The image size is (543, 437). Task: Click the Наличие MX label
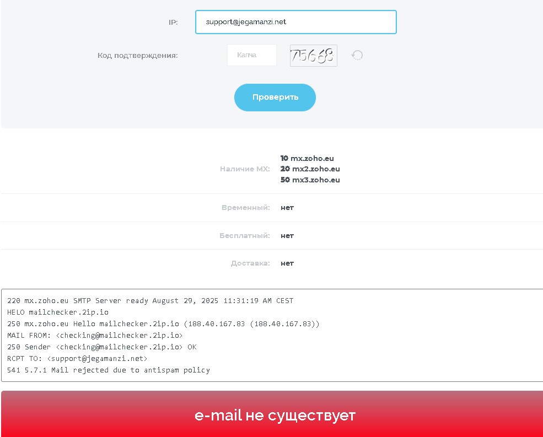click(245, 169)
